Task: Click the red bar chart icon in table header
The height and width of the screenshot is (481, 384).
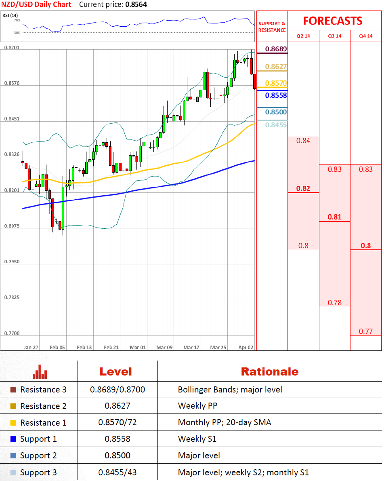Action: (x=40, y=372)
